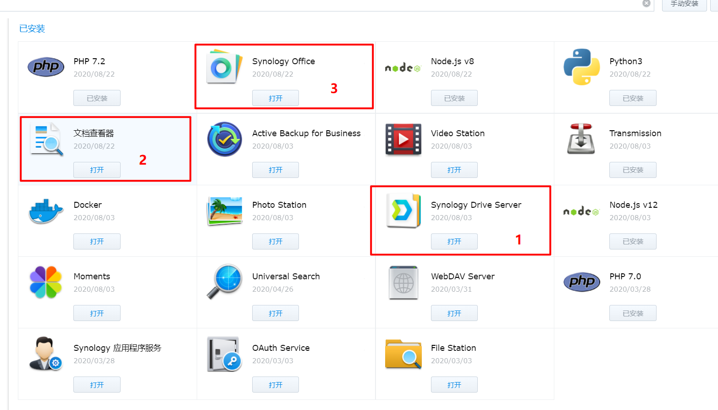Click 已安装 button under Node.js v8
The width and height of the screenshot is (718, 410).
point(454,98)
